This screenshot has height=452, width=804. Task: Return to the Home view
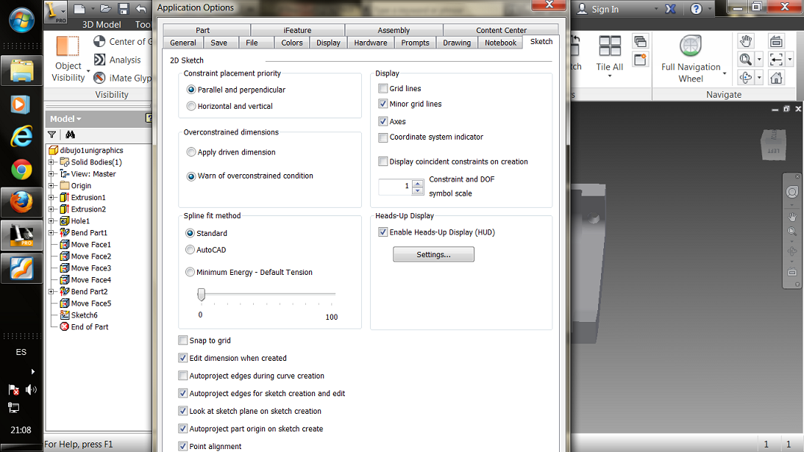tap(777, 78)
